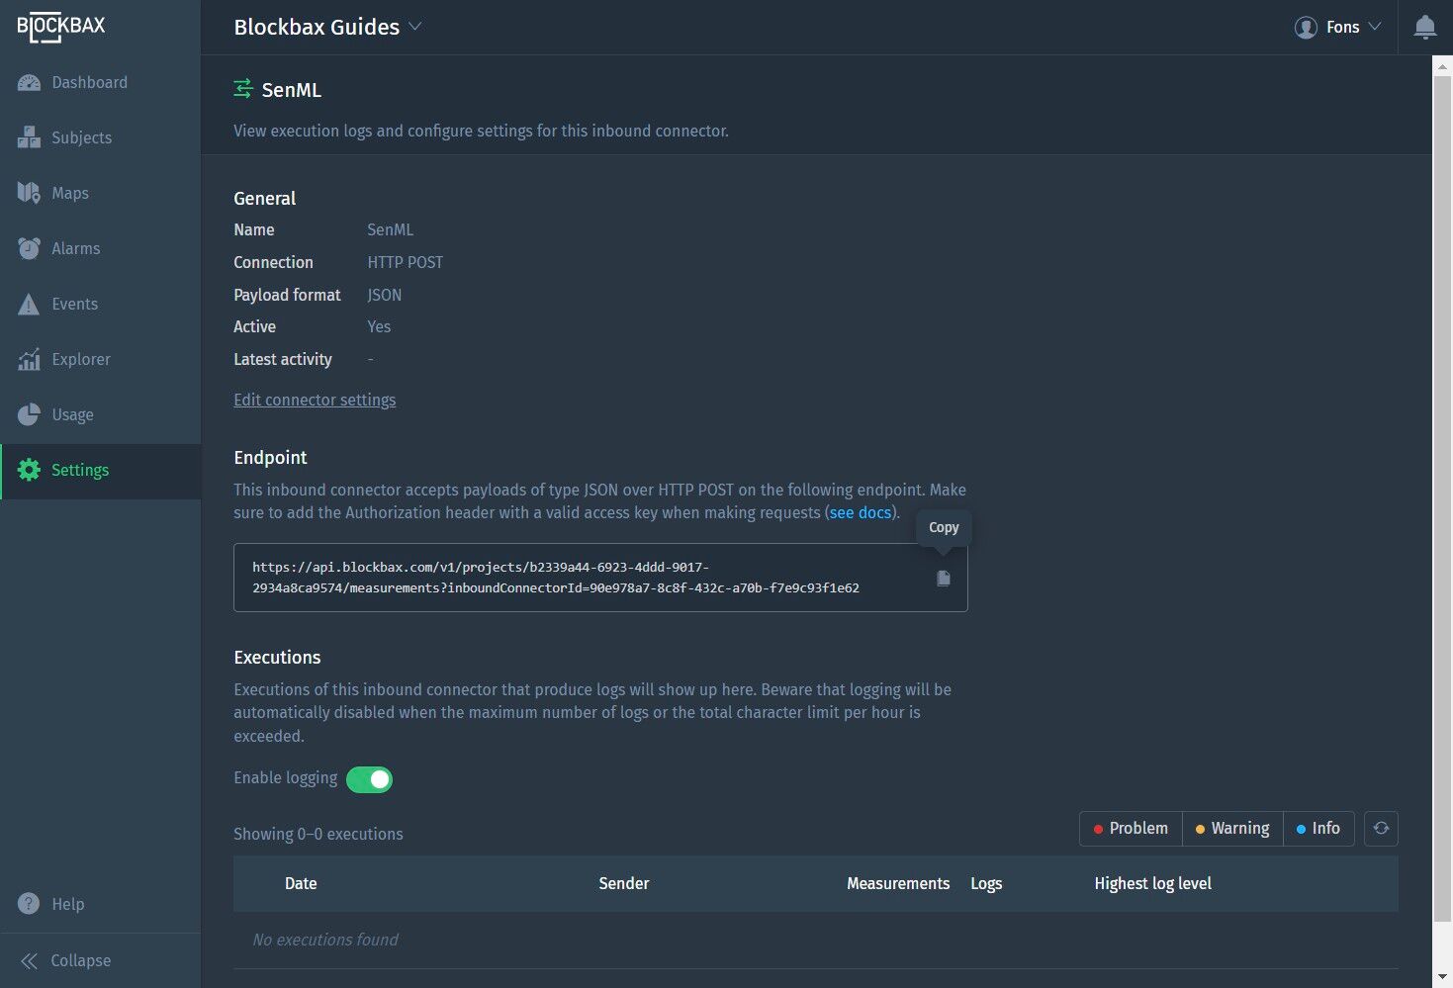This screenshot has height=988, width=1453.
Task: Click the refresh executions icon button
Action: 1381,829
